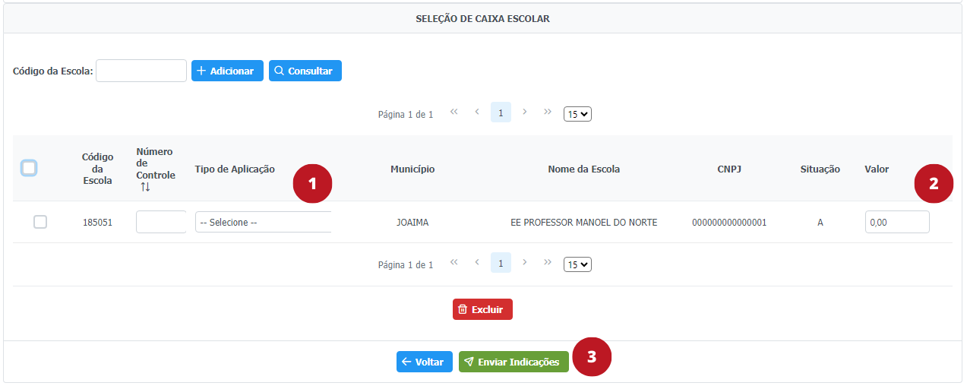Screen dimensions: 967x386
Task: Sort by Número de Controle arrows icon
Action: [145, 187]
